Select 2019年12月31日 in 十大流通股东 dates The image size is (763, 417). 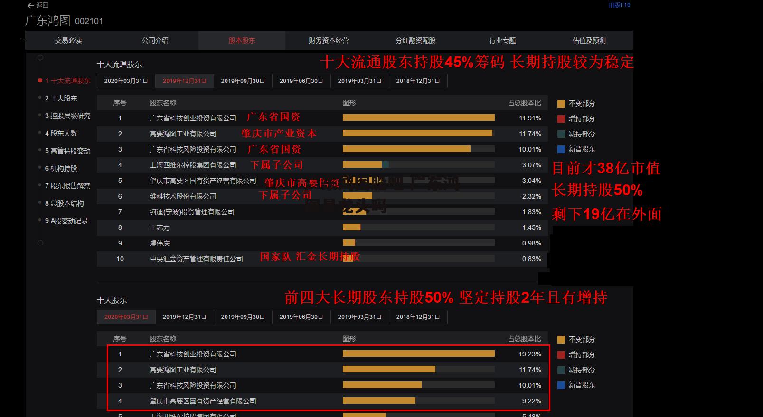tap(185, 81)
